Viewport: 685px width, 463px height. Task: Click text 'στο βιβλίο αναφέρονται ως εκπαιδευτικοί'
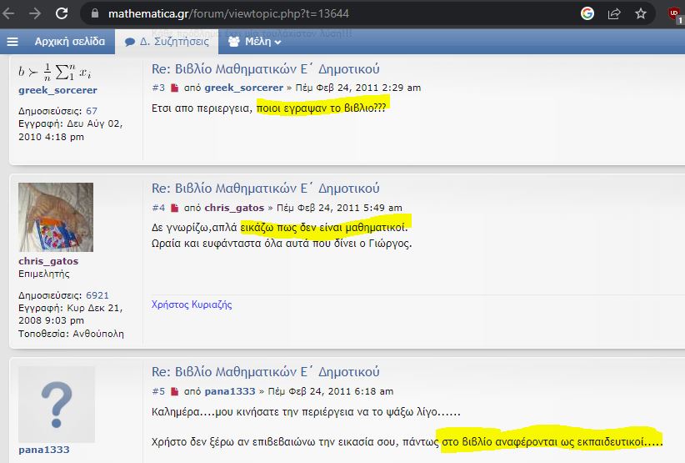coord(542,442)
